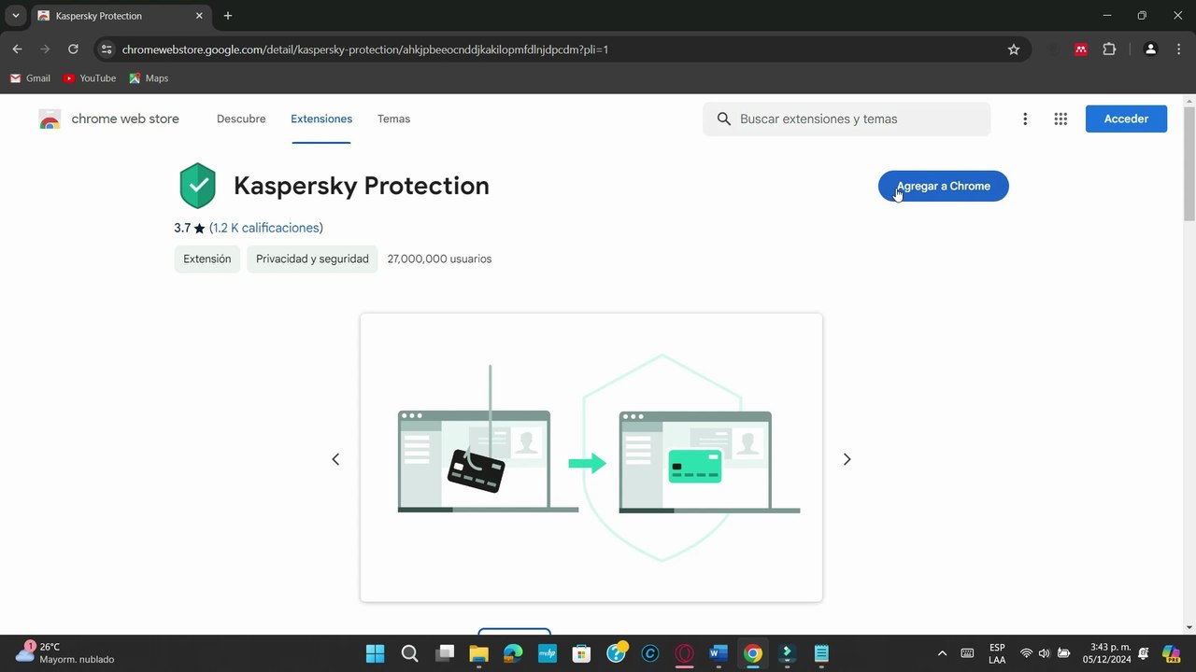Open the Opera browser on taskbar
The width and height of the screenshot is (1196, 672).
[x=685, y=653]
